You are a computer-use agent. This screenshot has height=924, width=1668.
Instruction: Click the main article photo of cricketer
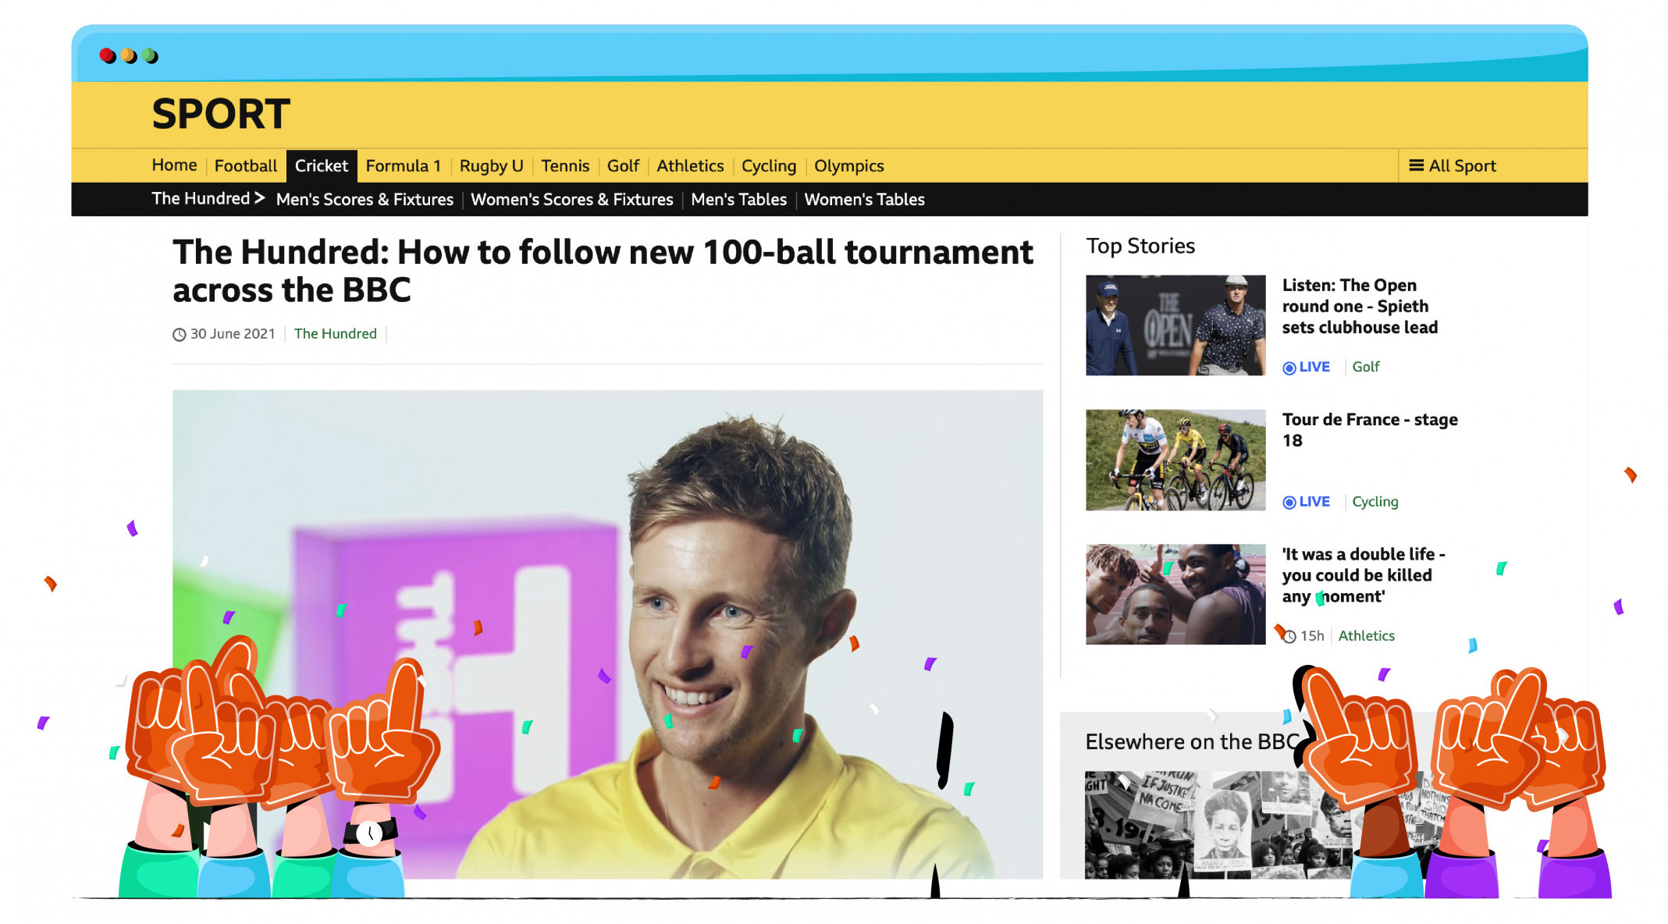pos(607,634)
